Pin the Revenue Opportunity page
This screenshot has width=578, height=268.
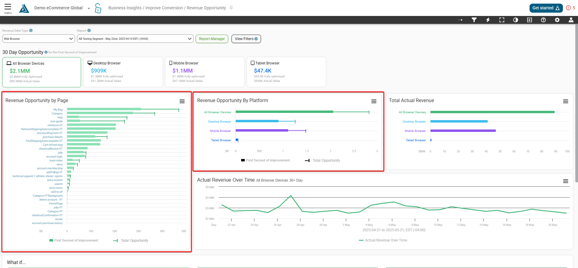pos(231,8)
